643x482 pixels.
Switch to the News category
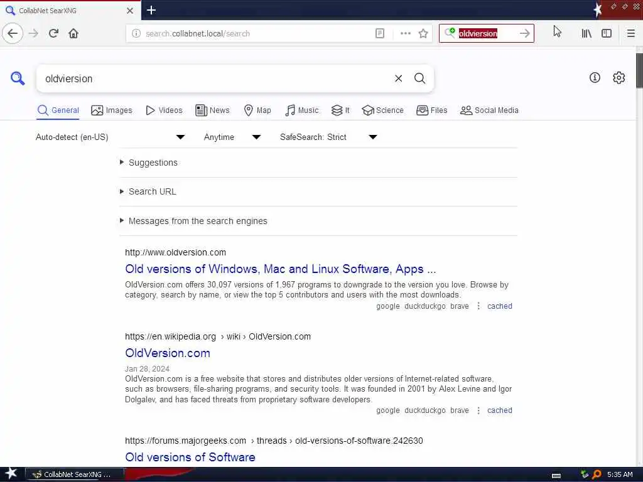[212, 110]
